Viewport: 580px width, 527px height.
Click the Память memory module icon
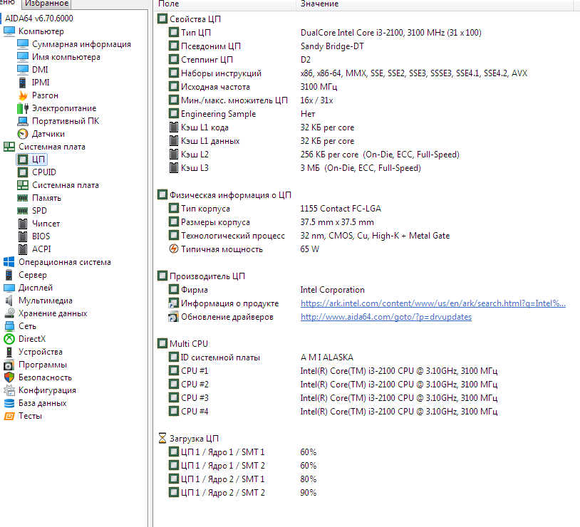pos(23,198)
